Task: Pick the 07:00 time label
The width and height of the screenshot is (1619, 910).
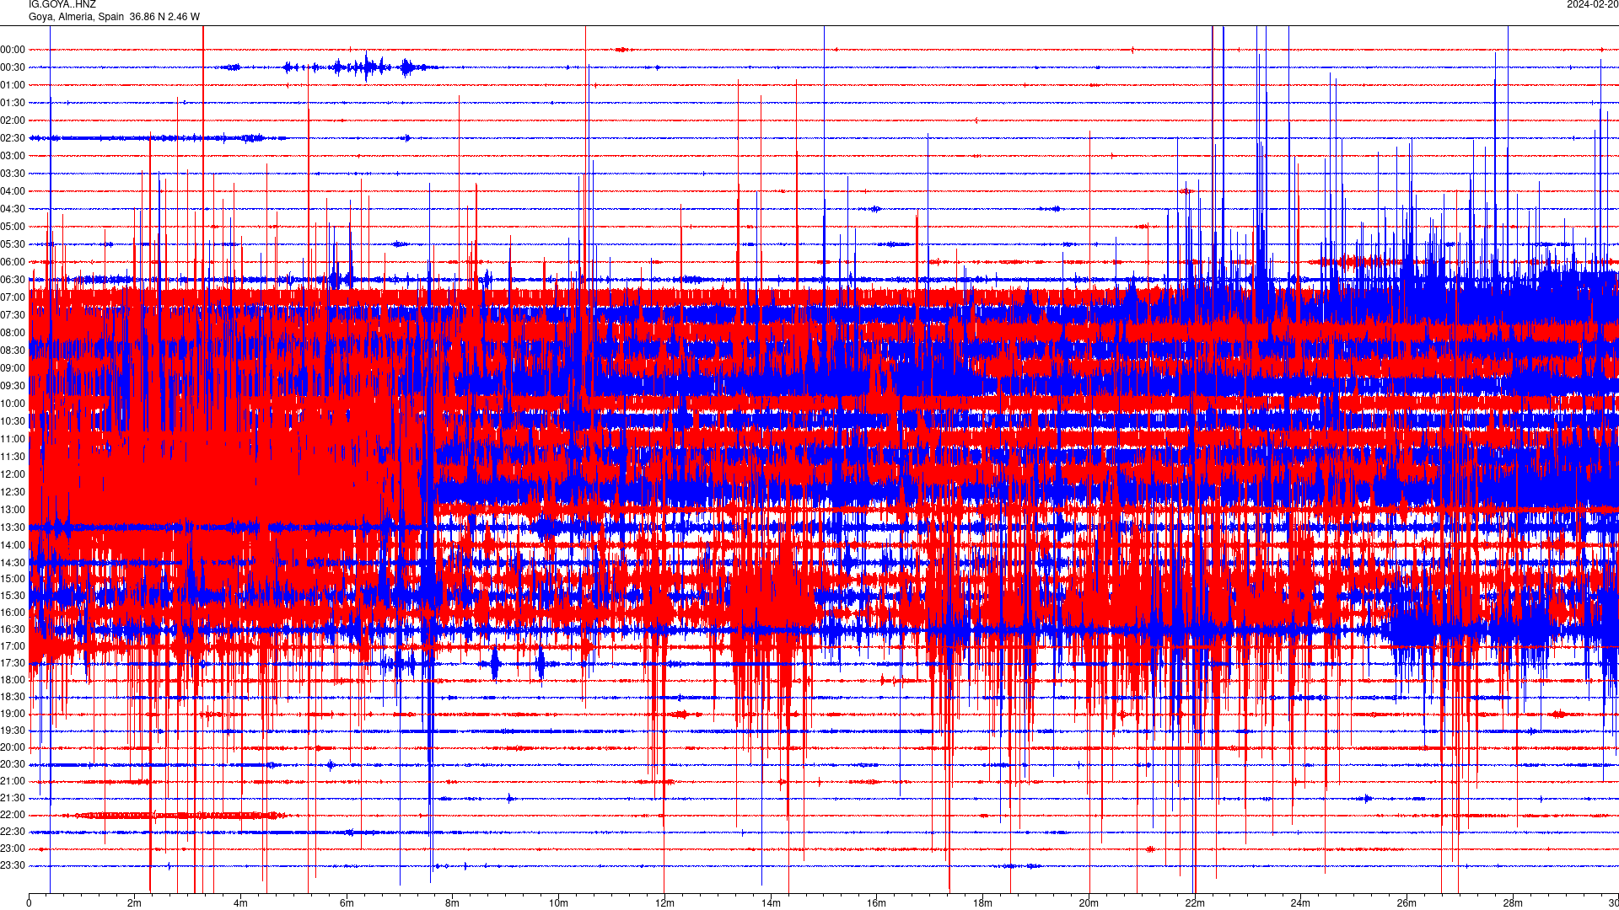Action: 13,297
